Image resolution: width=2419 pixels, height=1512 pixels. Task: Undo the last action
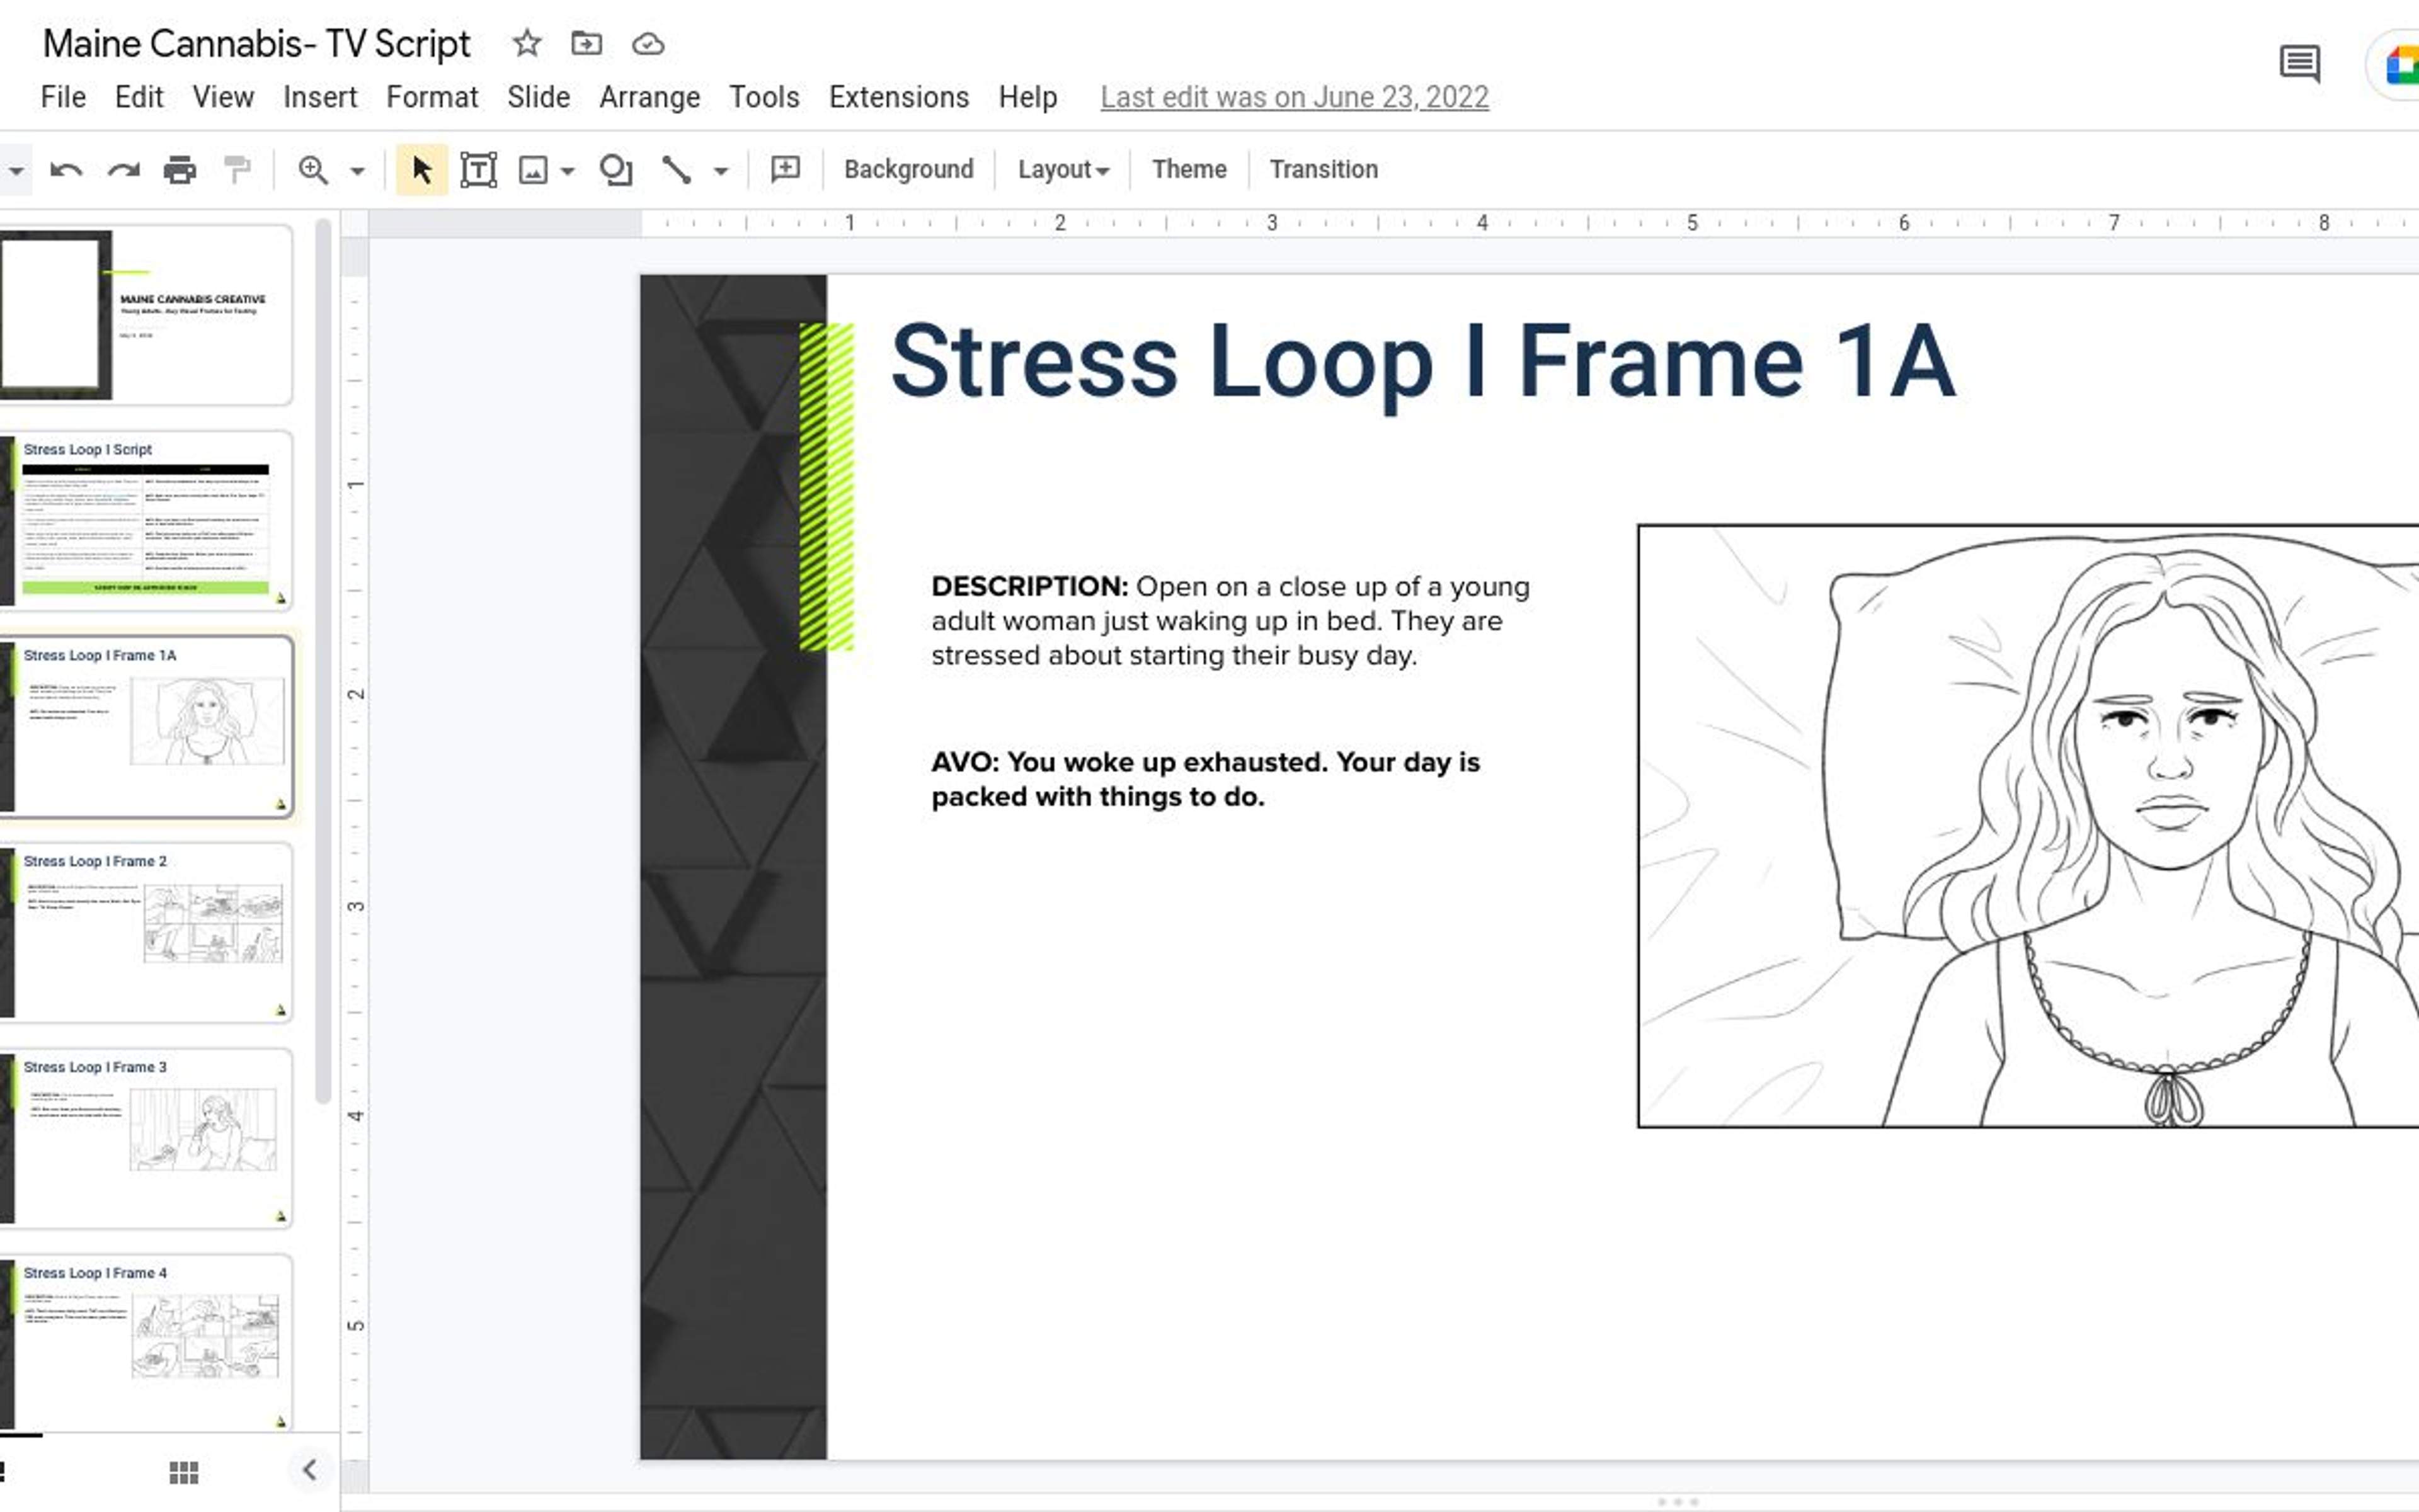point(66,170)
